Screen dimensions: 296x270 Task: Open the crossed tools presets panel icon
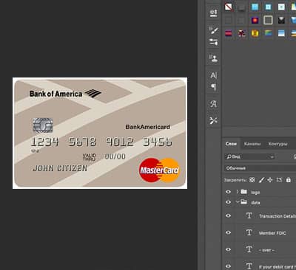click(214, 120)
